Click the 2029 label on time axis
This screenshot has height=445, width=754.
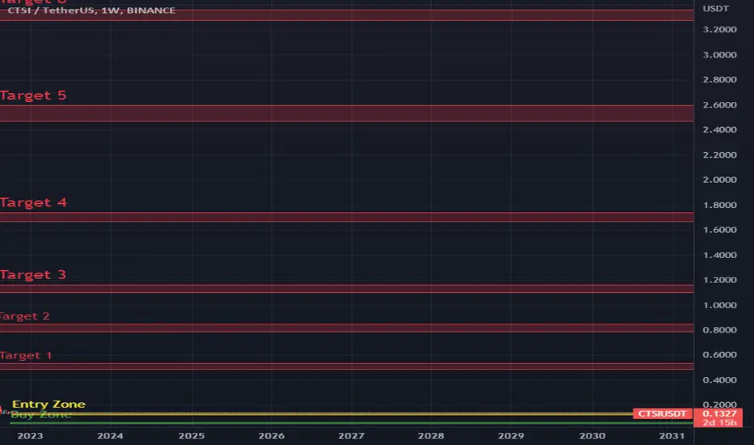(x=510, y=436)
